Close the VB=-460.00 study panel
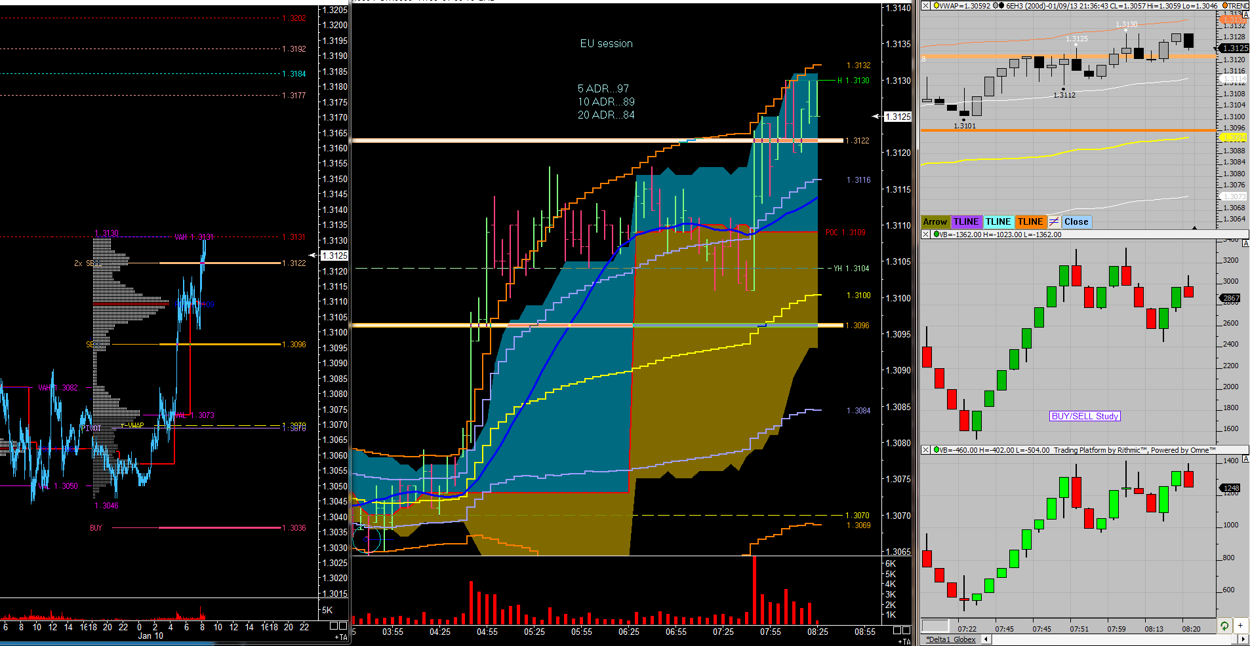Screen dimensions: 1250x646 pyautogui.click(x=925, y=450)
